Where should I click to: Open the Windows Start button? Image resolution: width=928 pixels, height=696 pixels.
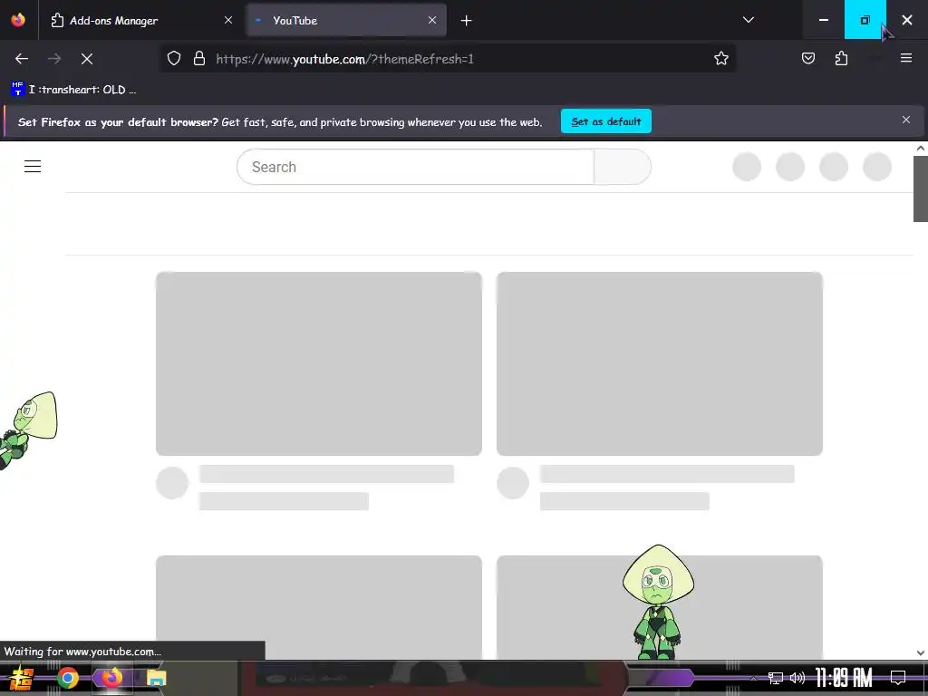21,678
